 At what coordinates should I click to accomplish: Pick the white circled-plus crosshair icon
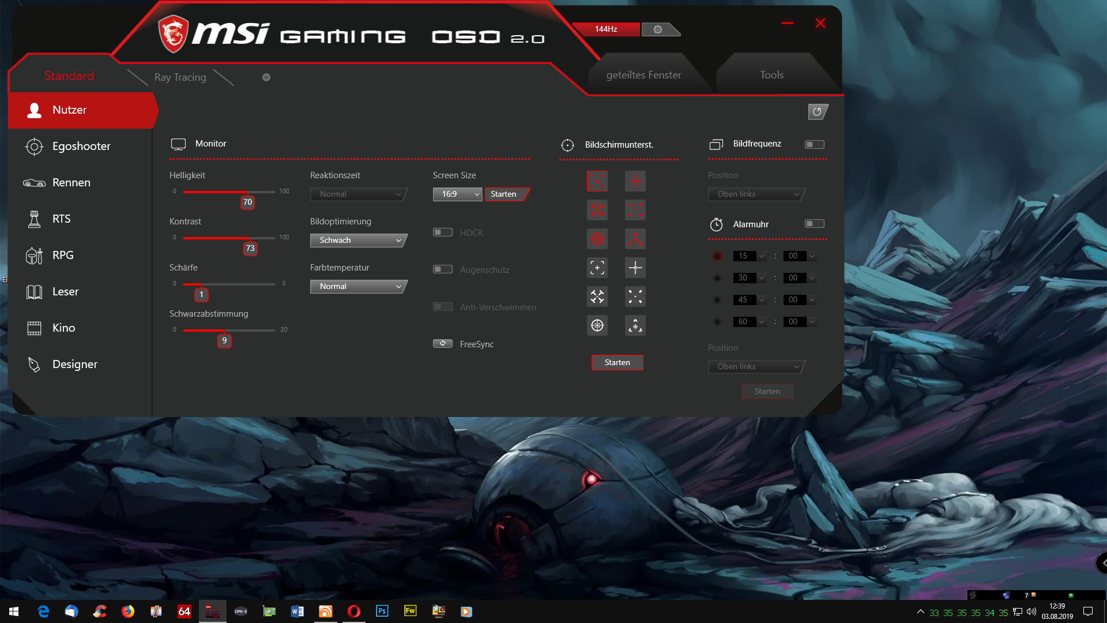597,325
